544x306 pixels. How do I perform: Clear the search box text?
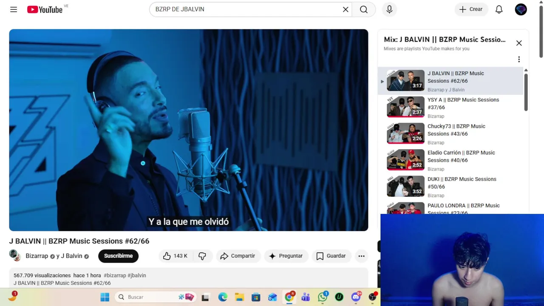pos(346,9)
